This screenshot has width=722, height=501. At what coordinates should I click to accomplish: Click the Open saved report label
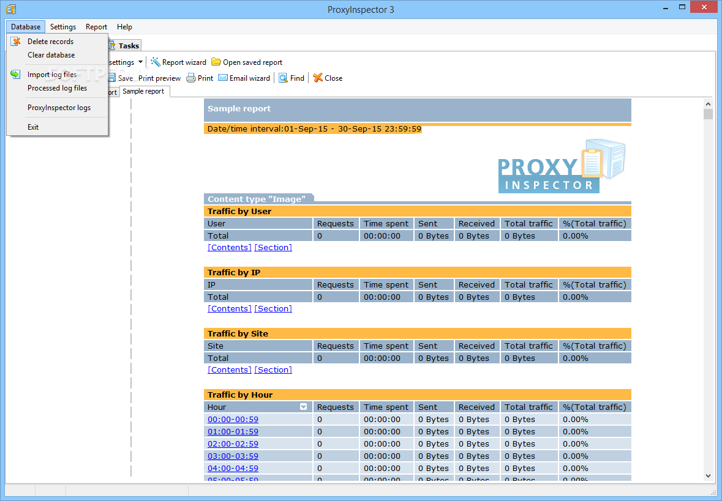252,62
